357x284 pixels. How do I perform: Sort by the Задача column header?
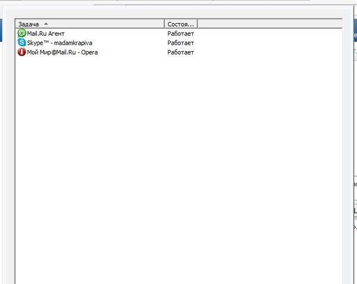point(90,24)
